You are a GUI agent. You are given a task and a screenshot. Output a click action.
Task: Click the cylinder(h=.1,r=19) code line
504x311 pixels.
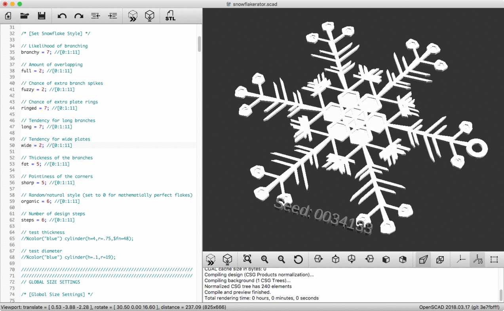point(68,257)
